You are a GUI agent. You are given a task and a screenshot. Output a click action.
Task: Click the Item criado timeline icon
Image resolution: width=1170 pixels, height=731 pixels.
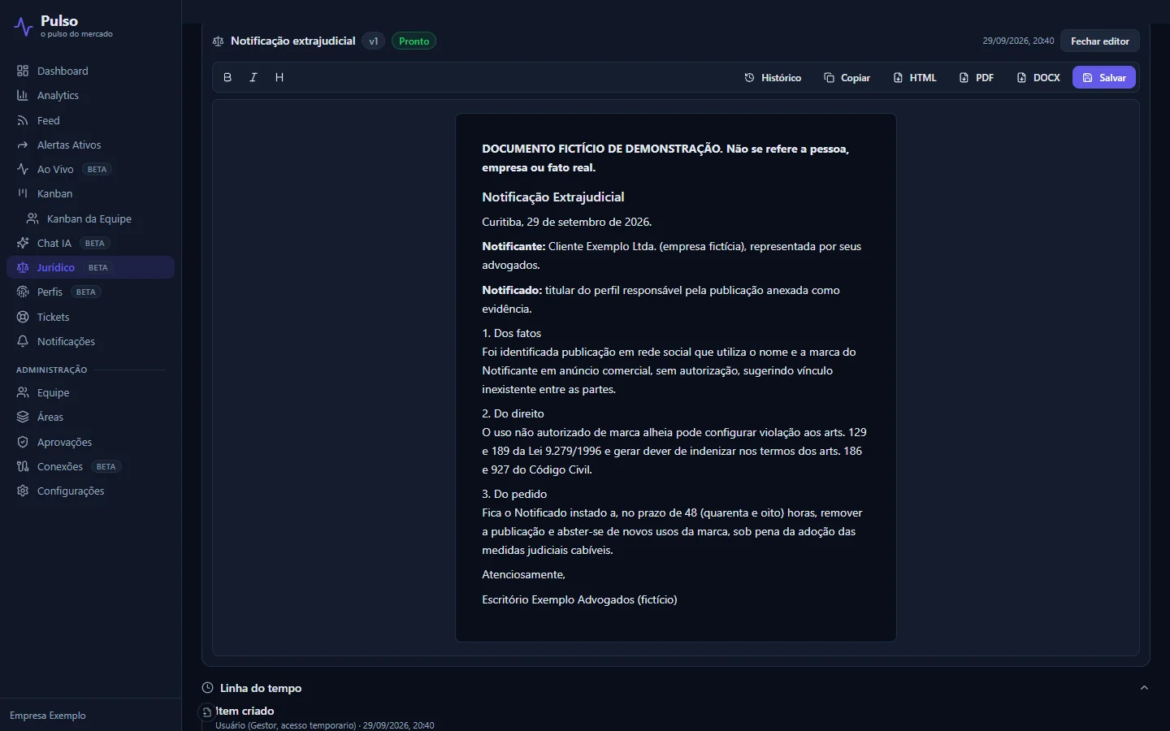point(207,712)
